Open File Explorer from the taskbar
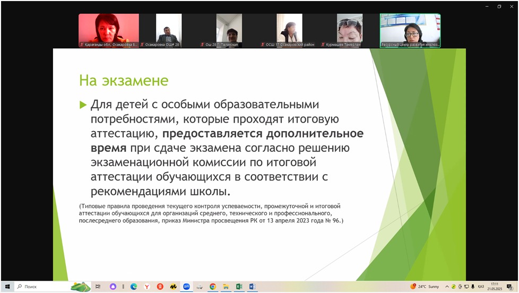 (x=226, y=287)
